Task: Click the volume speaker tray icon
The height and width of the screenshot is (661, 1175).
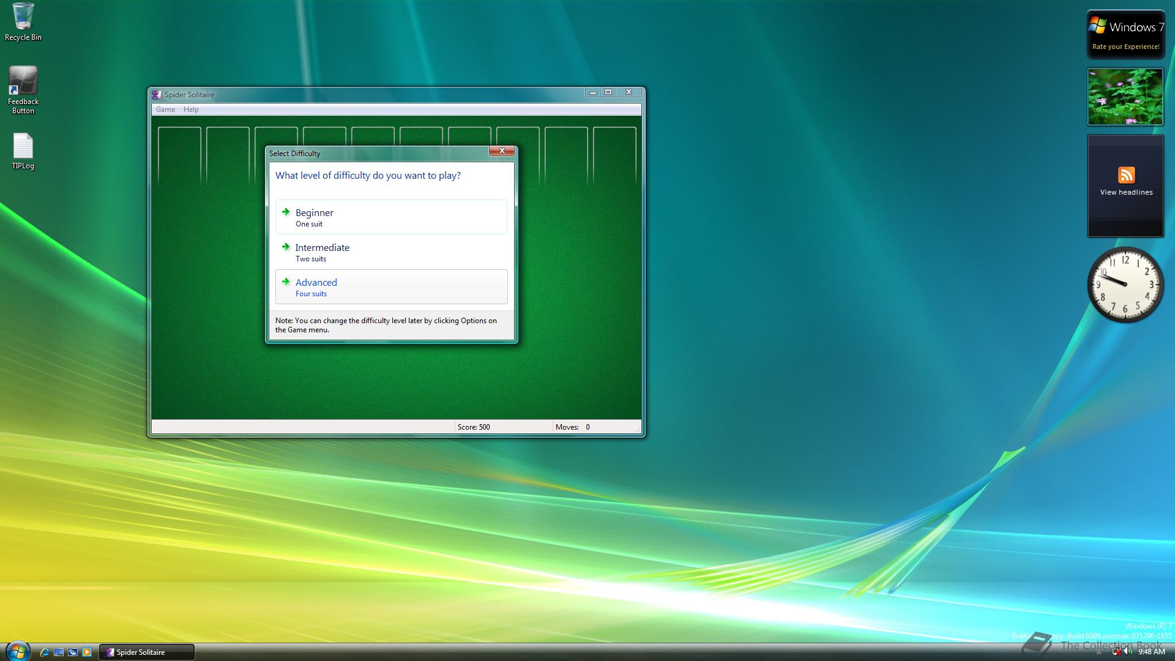Action: 1128,651
